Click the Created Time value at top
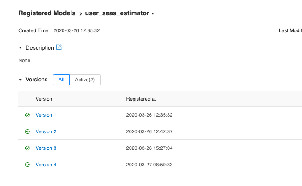 [76, 30]
